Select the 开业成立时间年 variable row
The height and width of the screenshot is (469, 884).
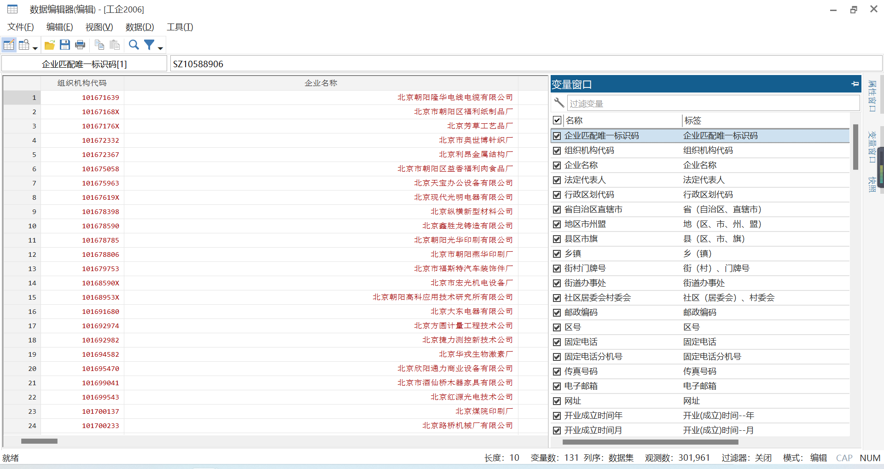point(700,416)
